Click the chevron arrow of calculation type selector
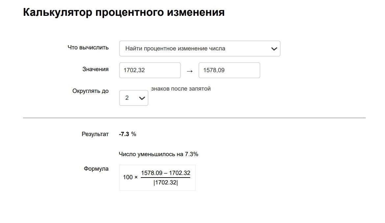The height and width of the screenshot is (223, 385). pos(274,49)
